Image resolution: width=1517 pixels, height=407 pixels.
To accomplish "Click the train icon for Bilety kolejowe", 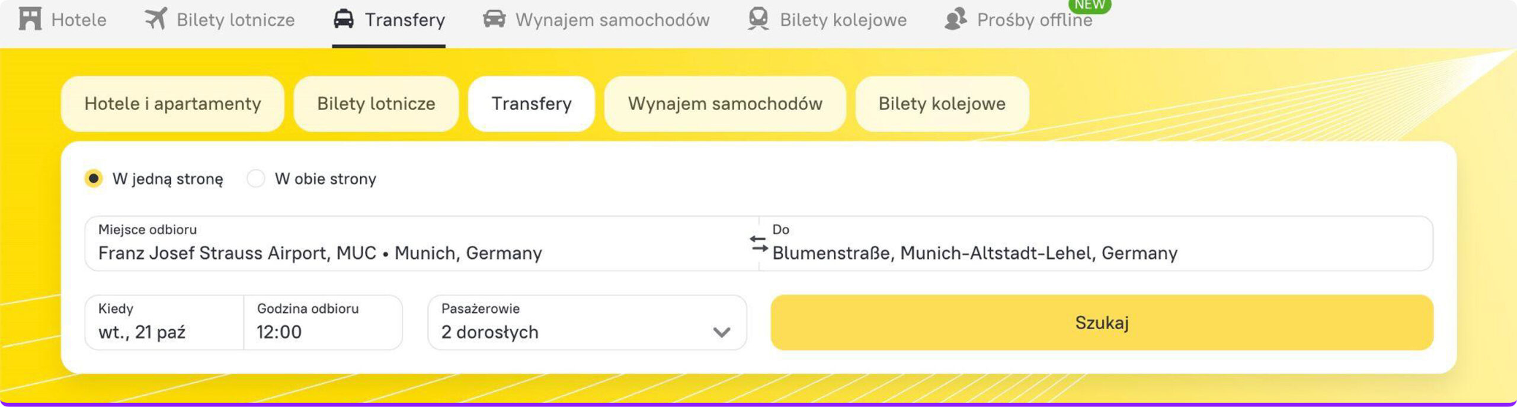I will click(x=758, y=19).
